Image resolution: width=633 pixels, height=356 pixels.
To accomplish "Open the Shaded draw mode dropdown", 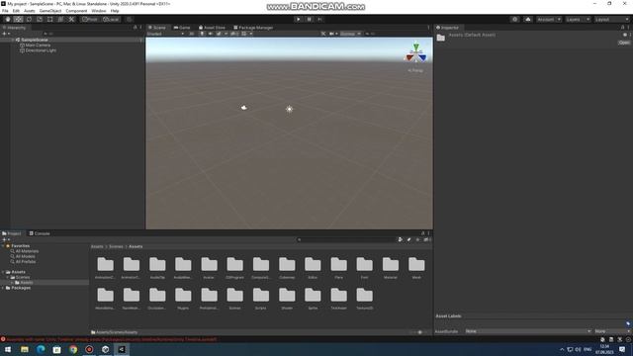I will click(165, 34).
